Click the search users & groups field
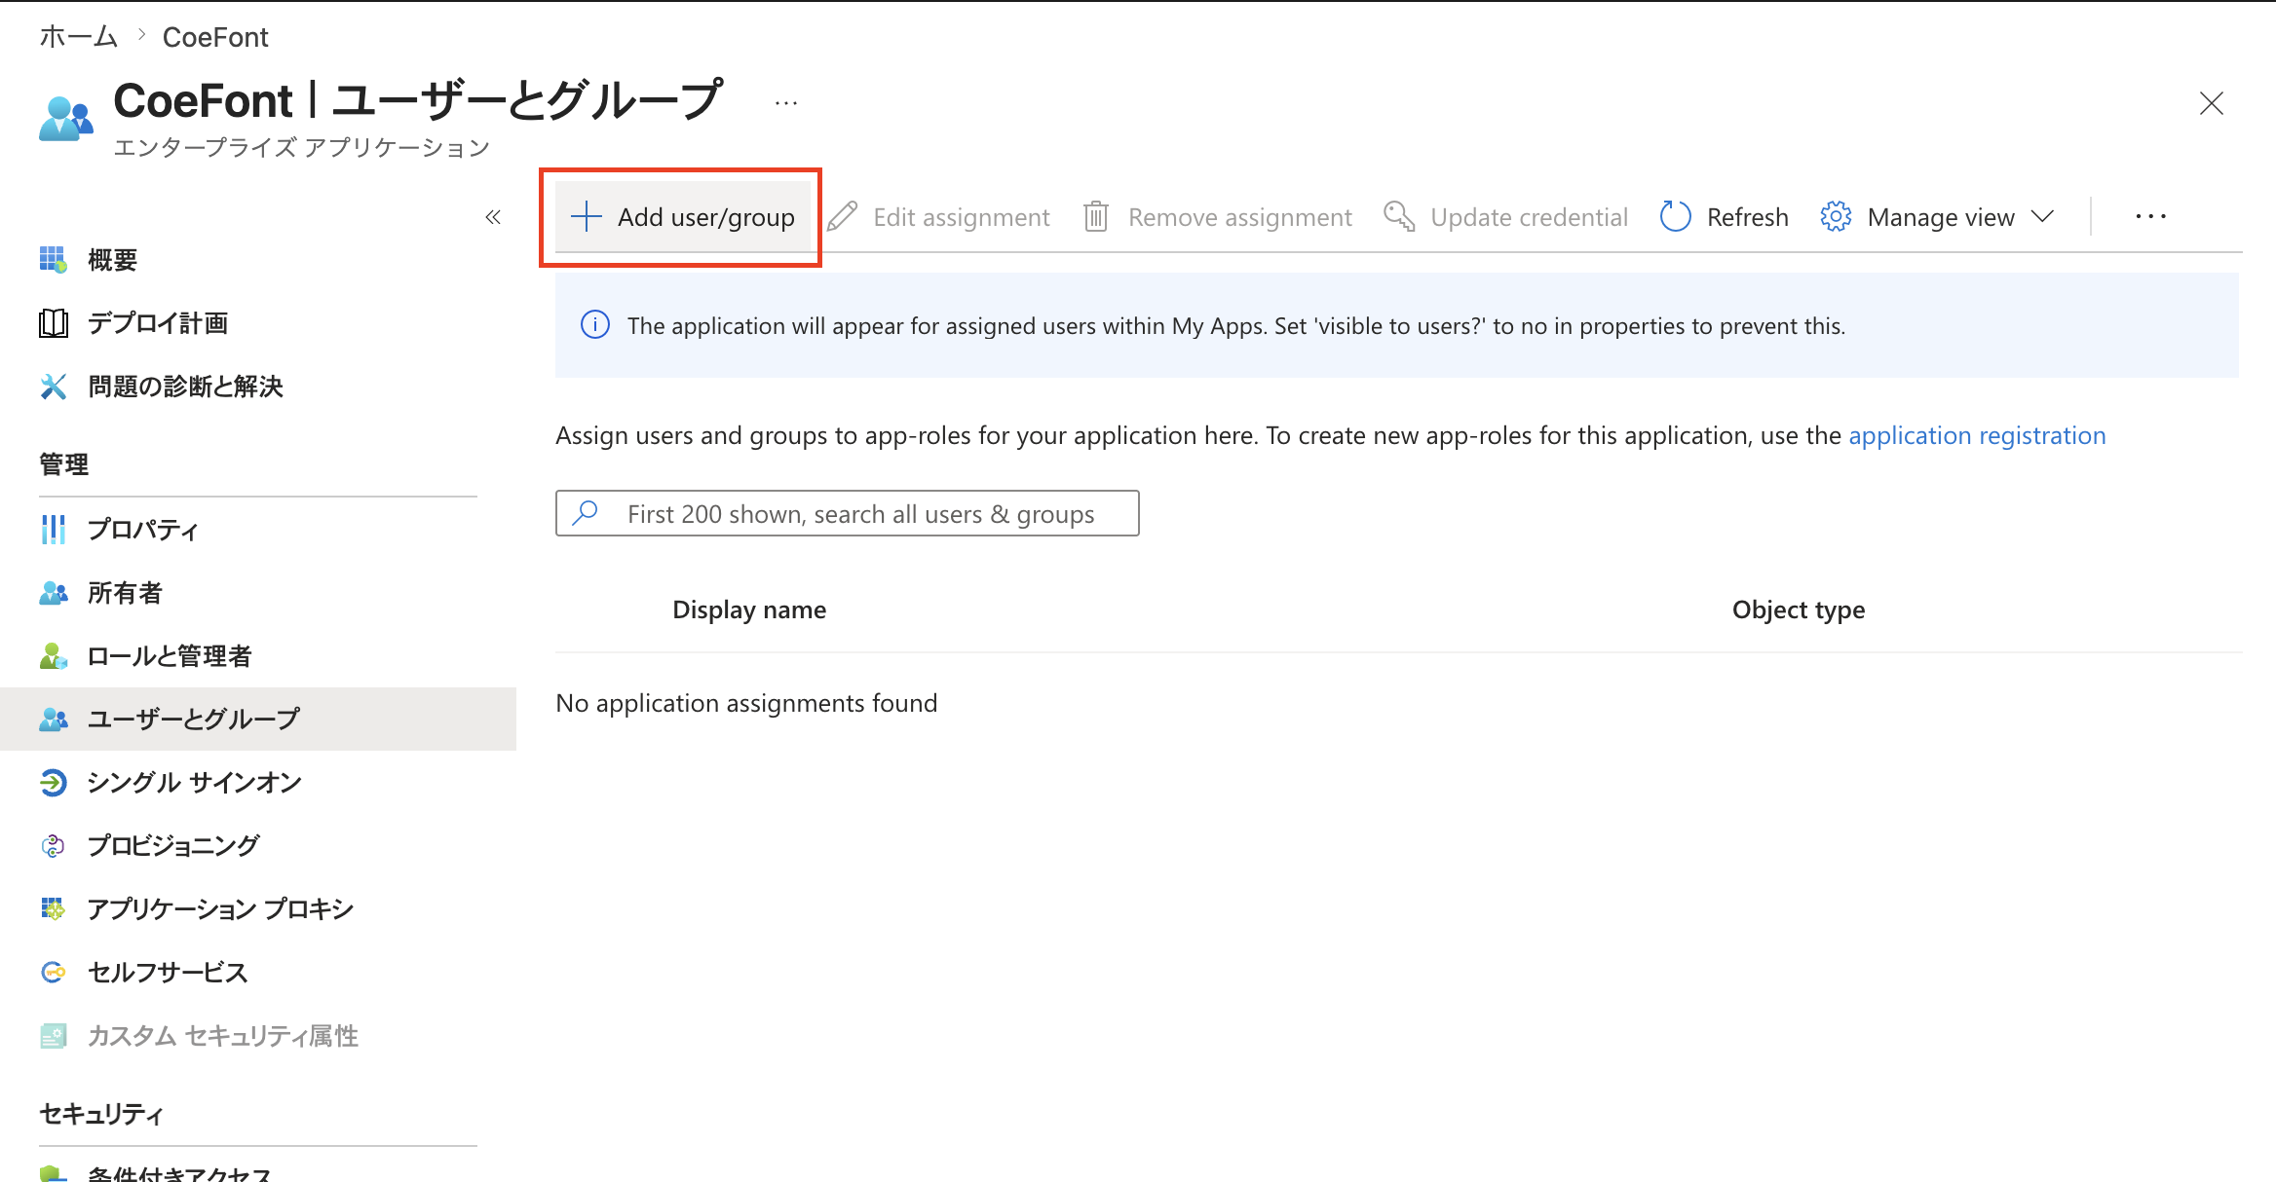The width and height of the screenshot is (2276, 1182). pos(847,513)
